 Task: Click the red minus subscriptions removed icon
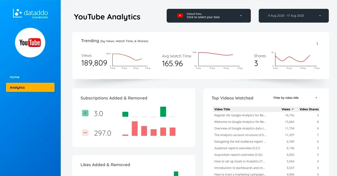(85, 133)
